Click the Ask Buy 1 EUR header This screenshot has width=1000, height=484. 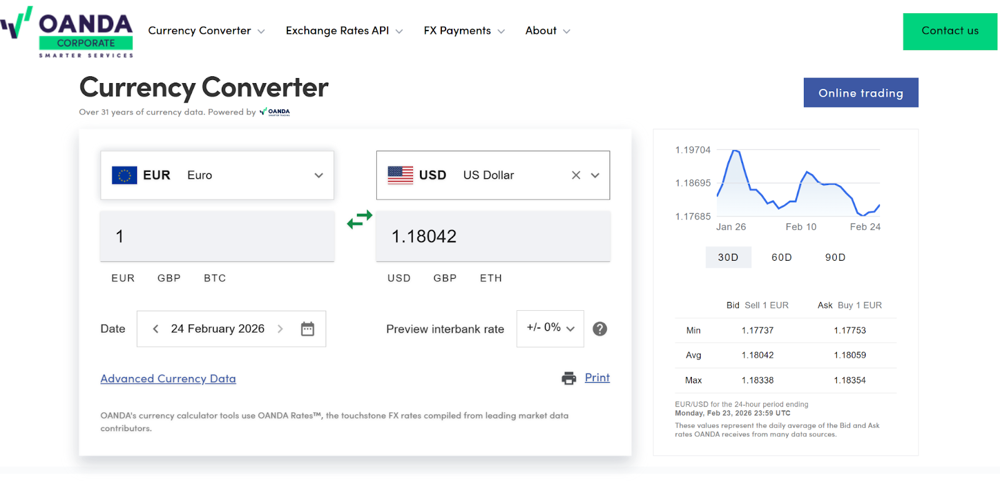pyautogui.click(x=850, y=305)
